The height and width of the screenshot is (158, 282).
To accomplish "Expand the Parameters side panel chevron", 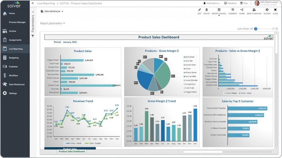I will click(x=33, y=12).
